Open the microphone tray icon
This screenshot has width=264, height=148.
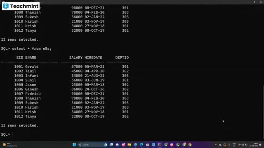tap(229, 145)
